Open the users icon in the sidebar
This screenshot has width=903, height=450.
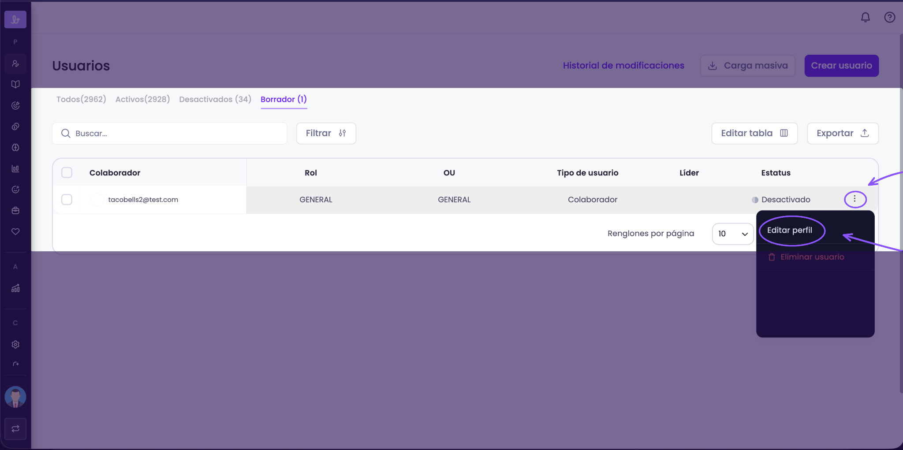pyautogui.click(x=15, y=63)
